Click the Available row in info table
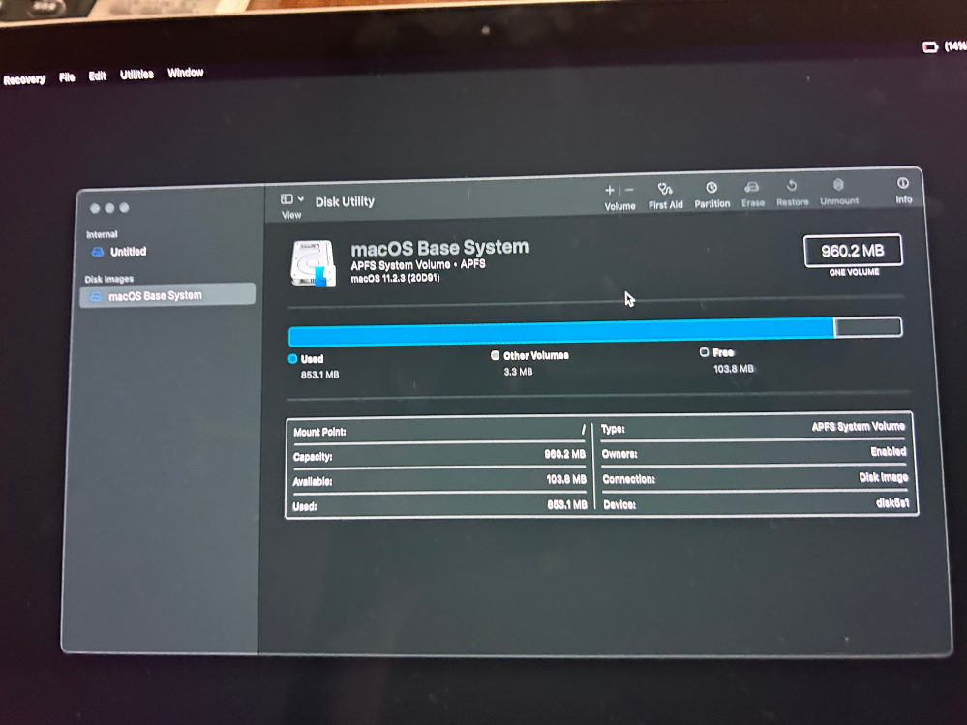 439,481
